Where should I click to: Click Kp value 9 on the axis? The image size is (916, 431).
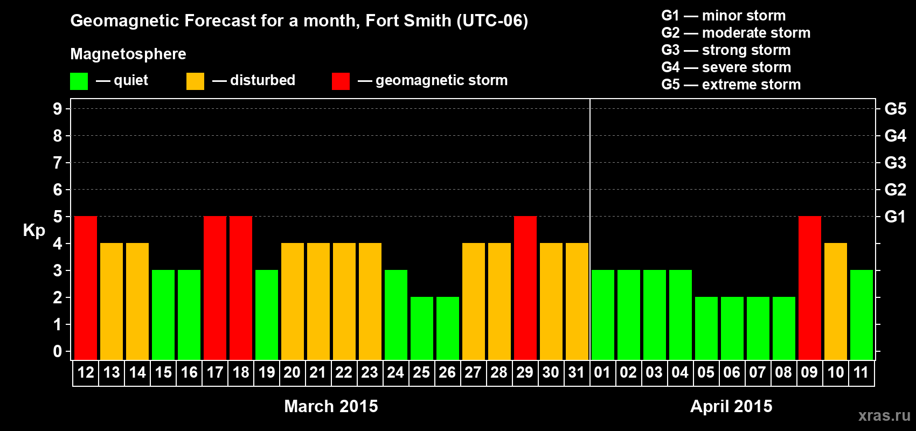[58, 109]
